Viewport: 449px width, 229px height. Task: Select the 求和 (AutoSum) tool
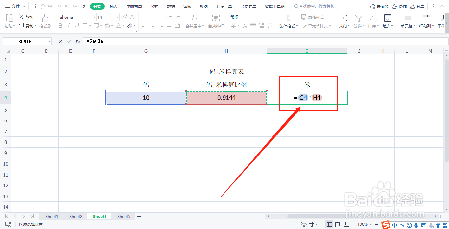[343, 21]
